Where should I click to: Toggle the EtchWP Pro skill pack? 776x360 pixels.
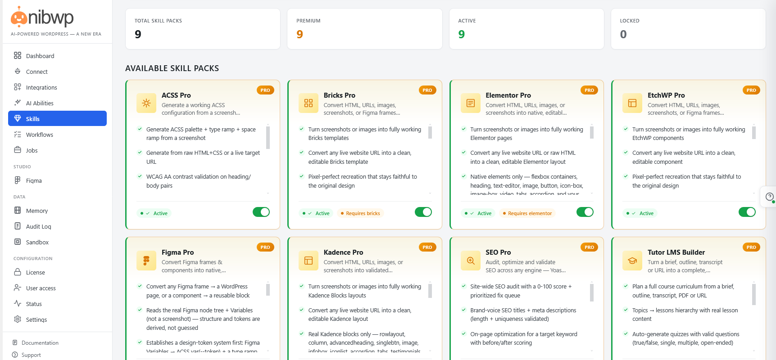tap(747, 212)
